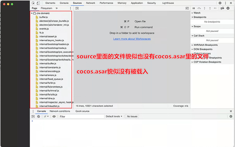Click the No Issues button

coord(132,117)
